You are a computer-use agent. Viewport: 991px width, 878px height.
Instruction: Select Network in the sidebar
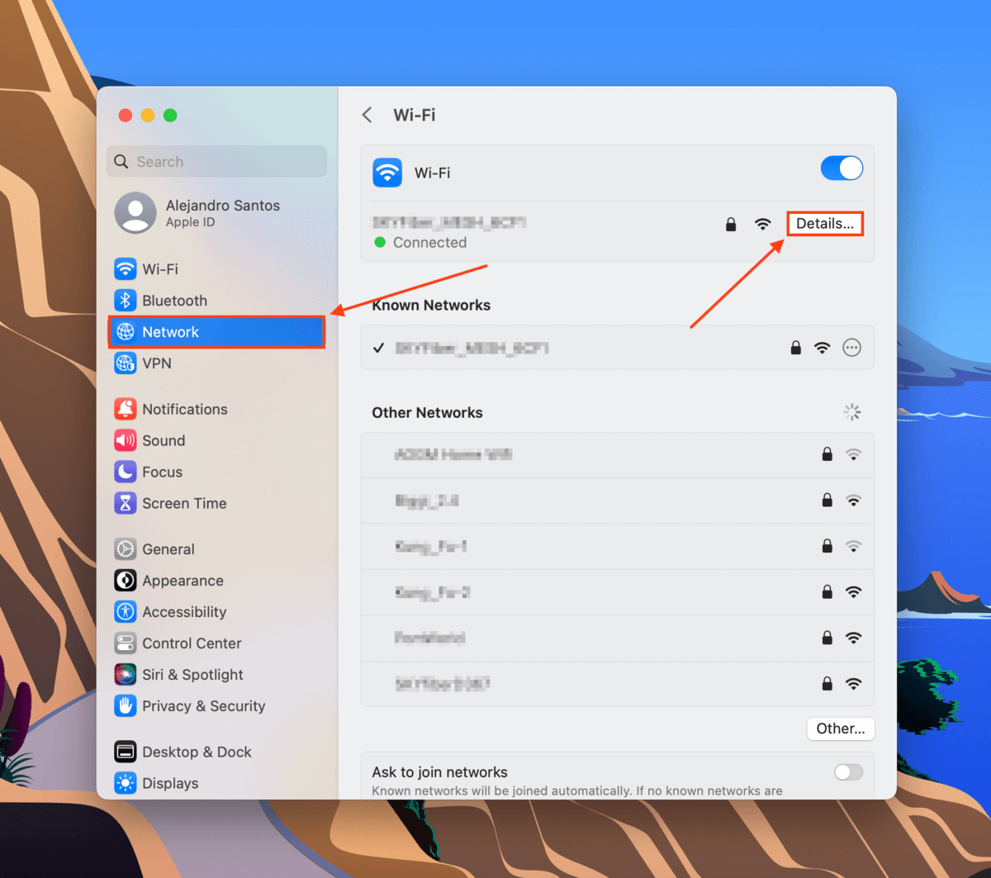(216, 332)
